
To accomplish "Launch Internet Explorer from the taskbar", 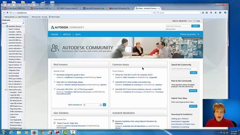I will tap(11, 132).
